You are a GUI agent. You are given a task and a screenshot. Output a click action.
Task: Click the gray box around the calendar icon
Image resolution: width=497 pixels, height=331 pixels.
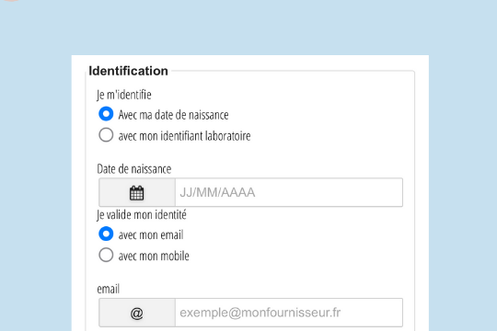pyautogui.click(x=137, y=192)
